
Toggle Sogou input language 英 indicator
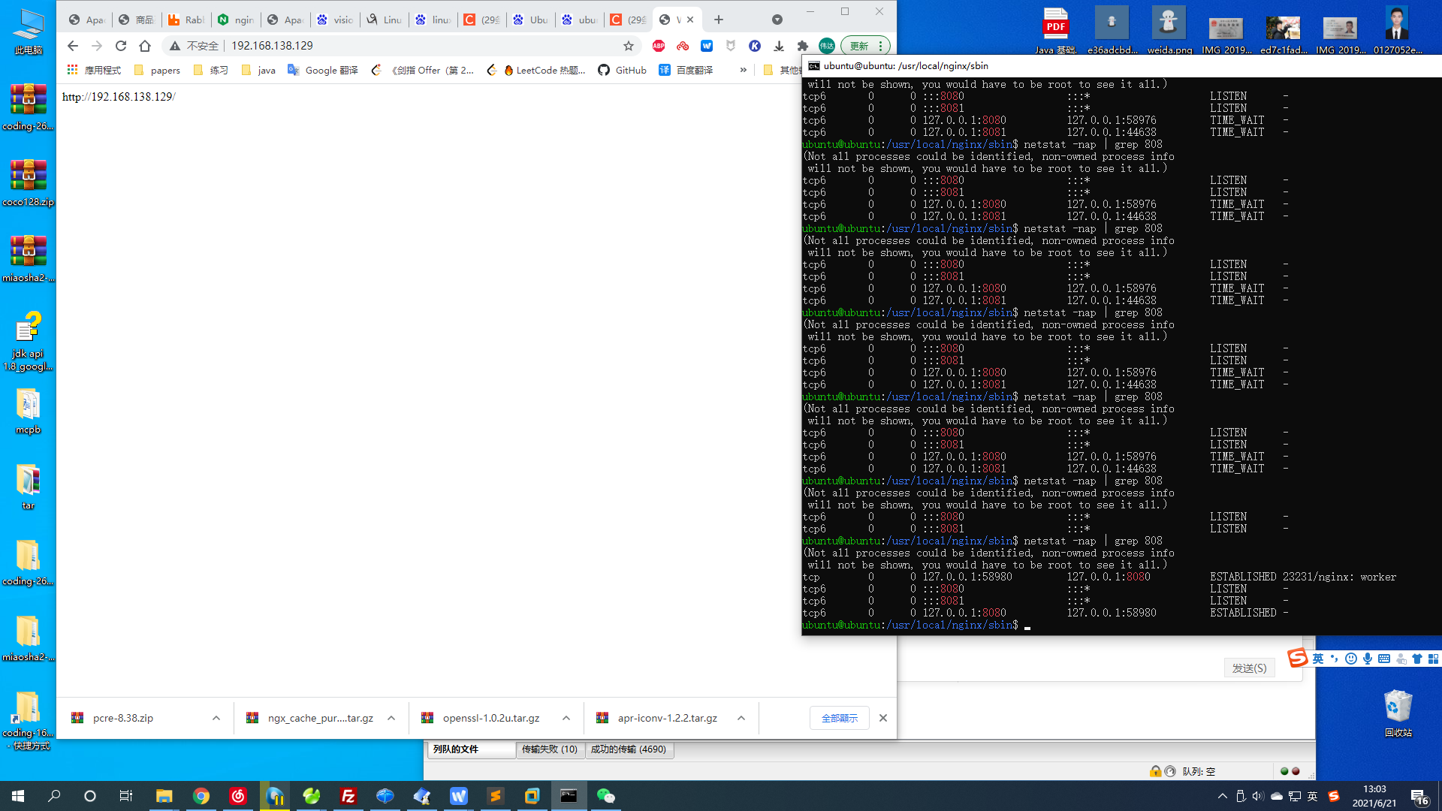(x=1318, y=659)
